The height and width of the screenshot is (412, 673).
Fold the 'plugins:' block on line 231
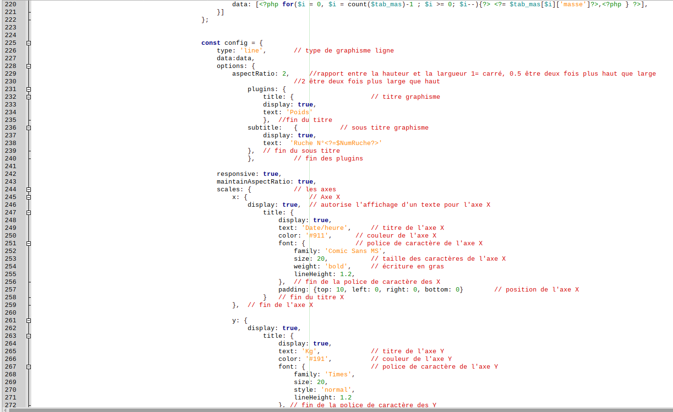pyautogui.click(x=28, y=89)
